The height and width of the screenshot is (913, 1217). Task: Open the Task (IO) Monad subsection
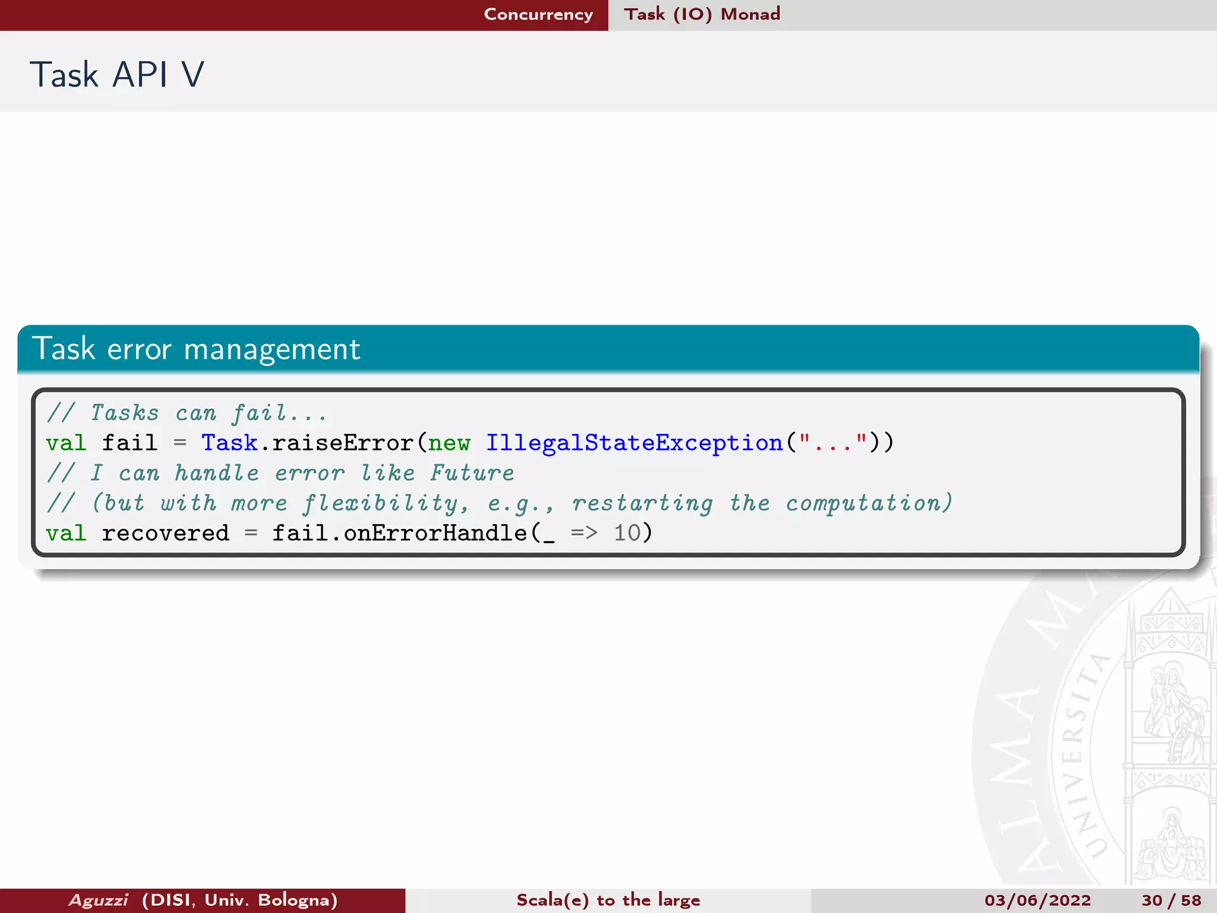click(702, 14)
